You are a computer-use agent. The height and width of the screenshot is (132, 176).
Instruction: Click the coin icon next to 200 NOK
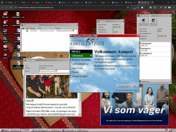[120, 27]
